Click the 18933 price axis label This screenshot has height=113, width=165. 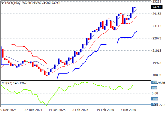coord(156,75)
